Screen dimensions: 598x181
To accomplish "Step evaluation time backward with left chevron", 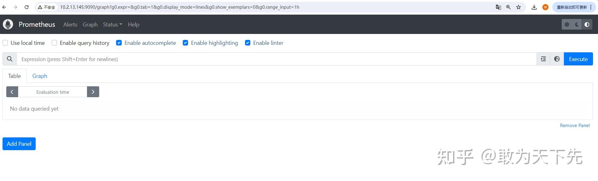I will (12, 92).
